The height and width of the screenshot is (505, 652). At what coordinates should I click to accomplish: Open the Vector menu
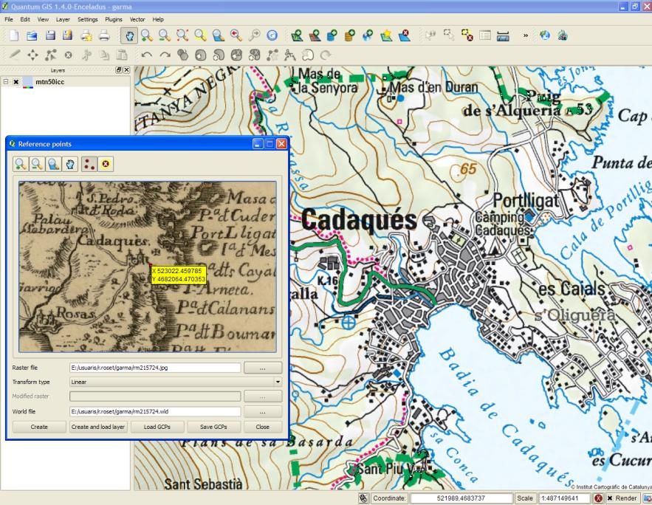point(137,19)
